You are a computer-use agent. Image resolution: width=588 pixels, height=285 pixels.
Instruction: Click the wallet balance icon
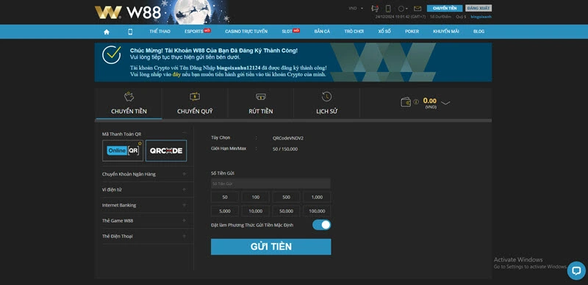(406, 102)
